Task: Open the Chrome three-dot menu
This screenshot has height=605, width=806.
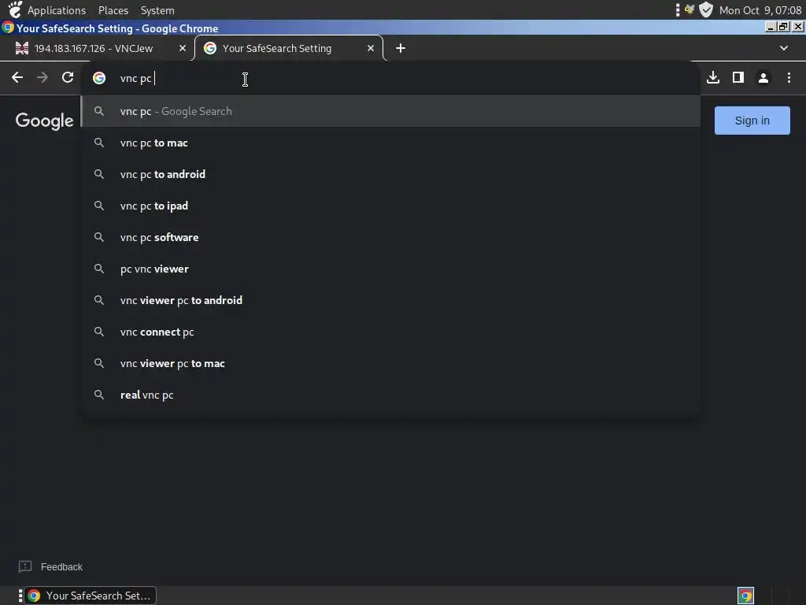Action: (x=789, y=78)
